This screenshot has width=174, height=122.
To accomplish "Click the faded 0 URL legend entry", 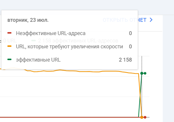I will 10,41.
